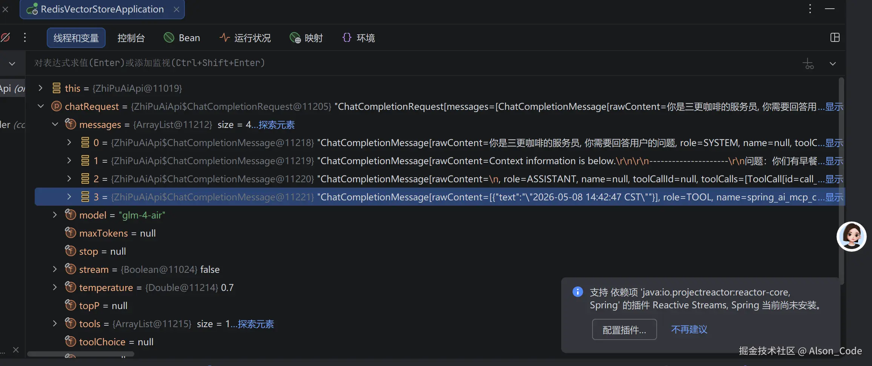Screen dimensions: 872x366
Task: Open the tool window options three dots
Action: 810,9
